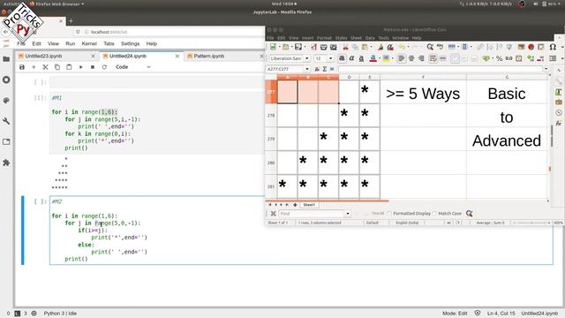Enable Match Case checkbox
The image size is (565, 318).
tap(434, 214)
